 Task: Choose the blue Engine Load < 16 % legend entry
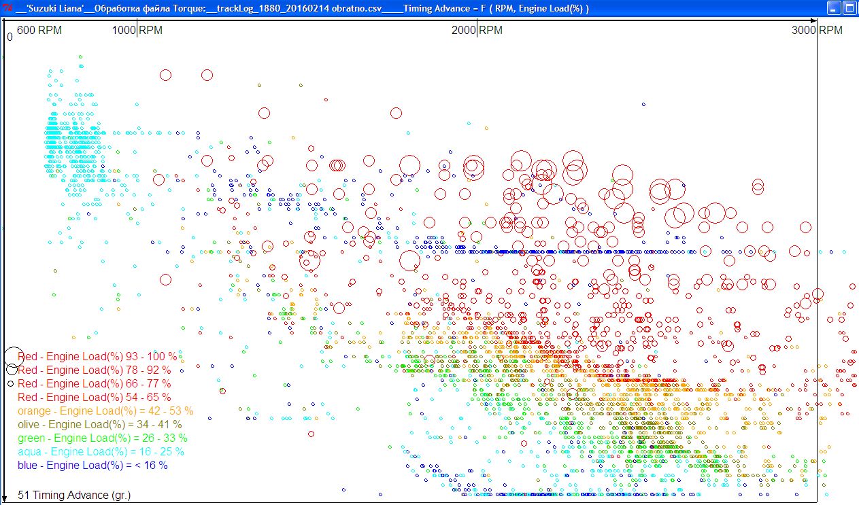click(x=92, y=465)
